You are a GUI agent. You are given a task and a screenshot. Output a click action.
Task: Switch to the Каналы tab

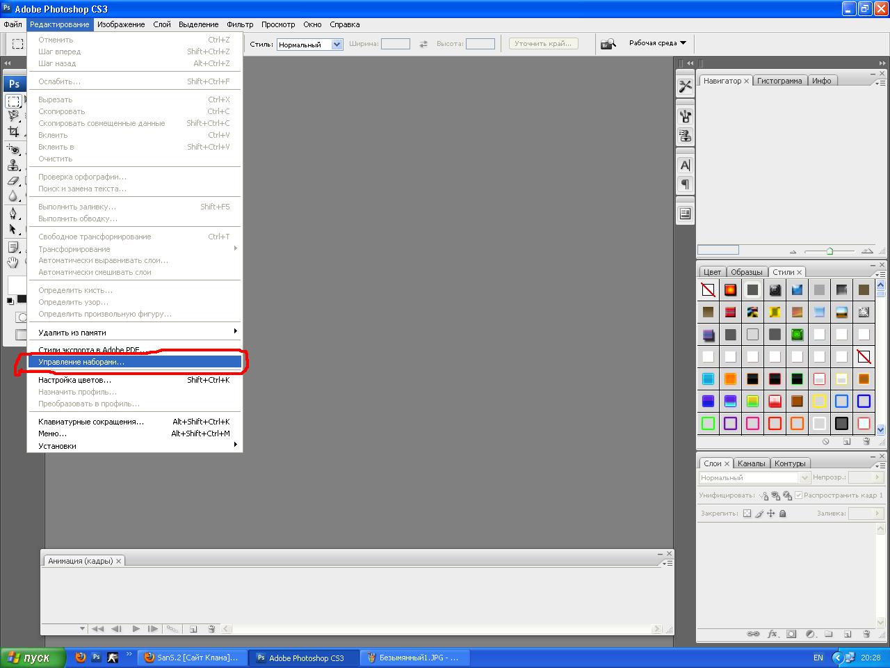click(751, 463)
